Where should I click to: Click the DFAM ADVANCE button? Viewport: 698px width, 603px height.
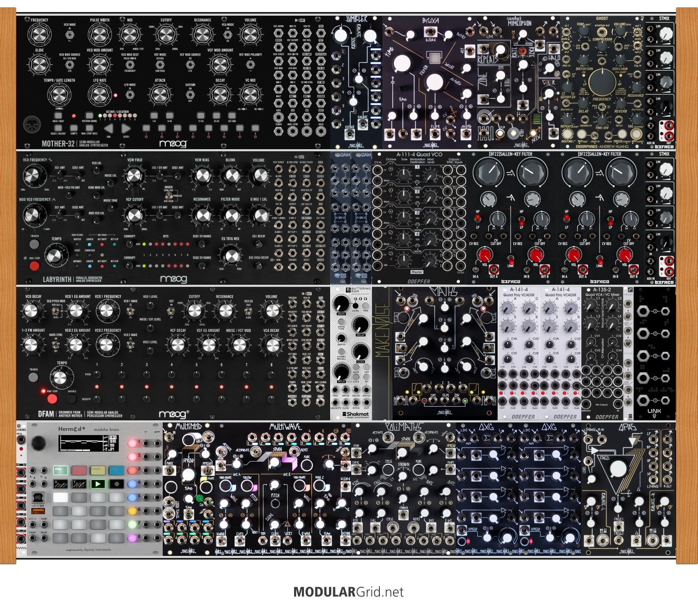71,399
